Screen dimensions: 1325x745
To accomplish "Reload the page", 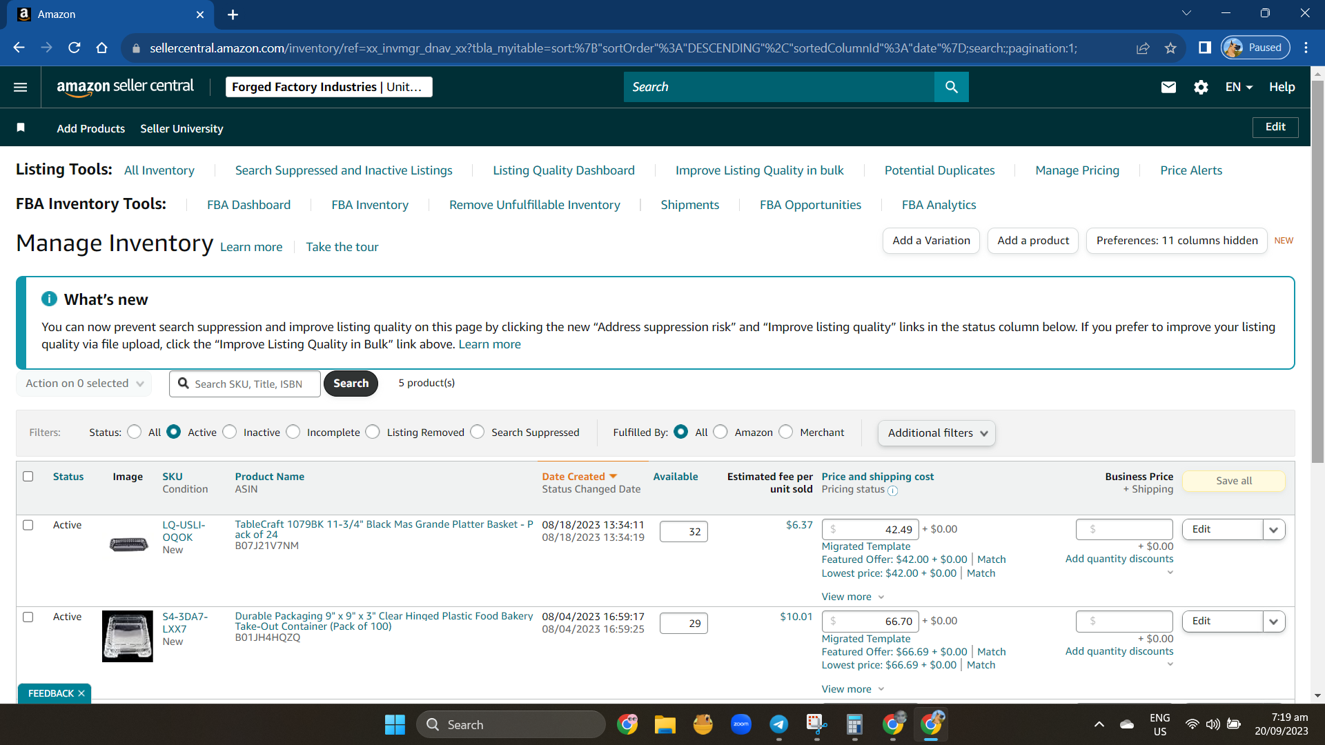I will [x=74, y=48].
